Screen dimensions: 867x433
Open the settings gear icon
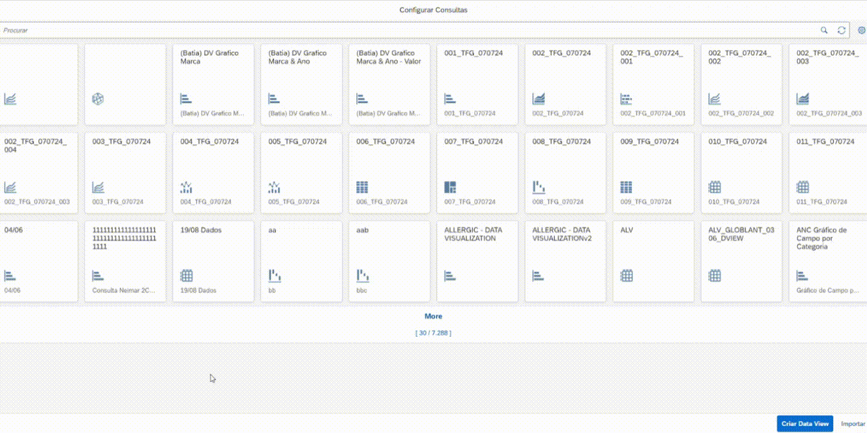click(861, 30)
